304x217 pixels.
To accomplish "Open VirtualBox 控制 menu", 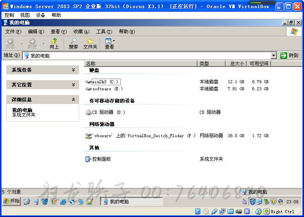I will tap(9, 15).
